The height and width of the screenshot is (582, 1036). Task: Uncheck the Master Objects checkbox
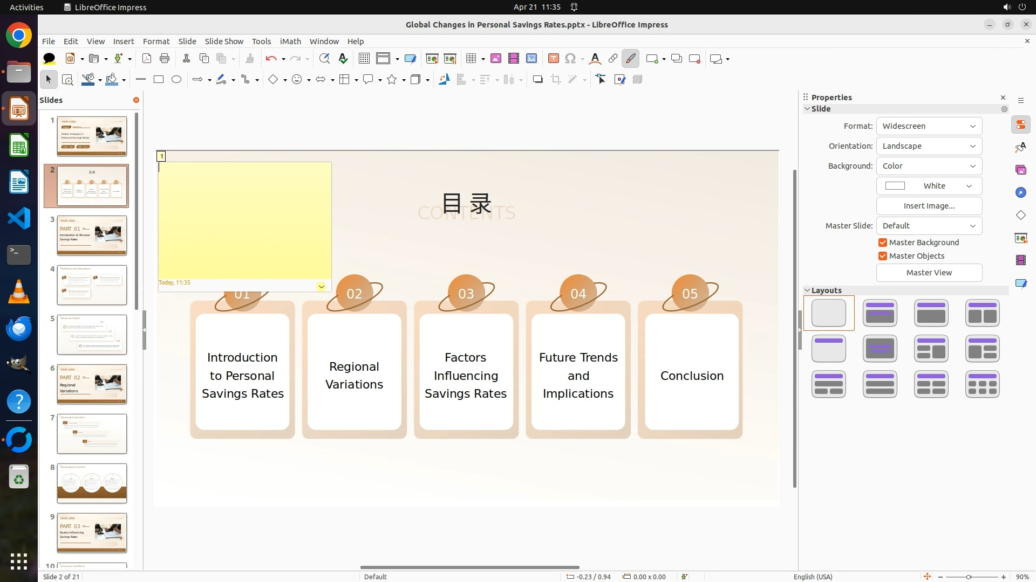tap(883, 256)
